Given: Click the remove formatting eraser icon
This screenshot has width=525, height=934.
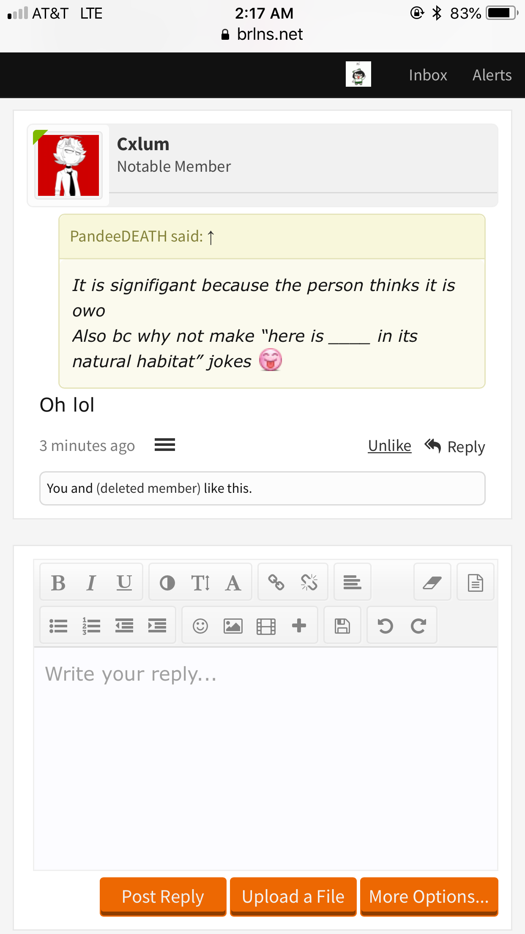Looking at the screenshot, I should click(x=432, y=582).
